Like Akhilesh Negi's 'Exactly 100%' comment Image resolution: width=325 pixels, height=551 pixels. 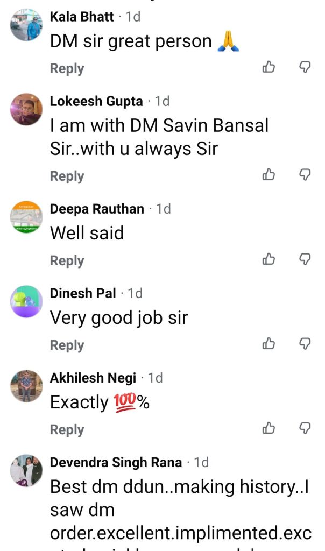point(269,428)
